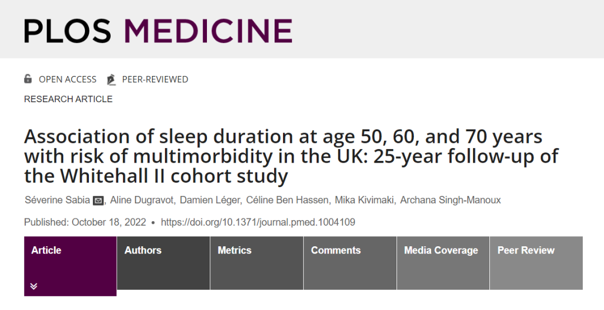Open the PLOS Medicine journal logo

(x=158, y=31)
